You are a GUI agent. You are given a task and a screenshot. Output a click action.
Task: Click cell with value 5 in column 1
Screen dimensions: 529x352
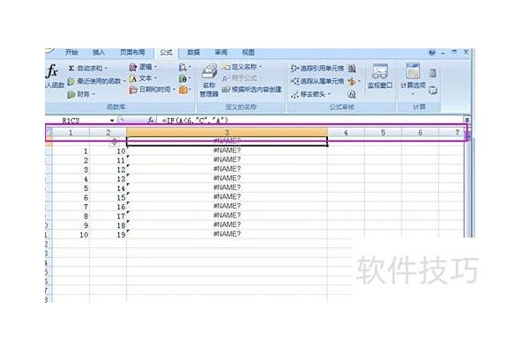pos(71,188)
